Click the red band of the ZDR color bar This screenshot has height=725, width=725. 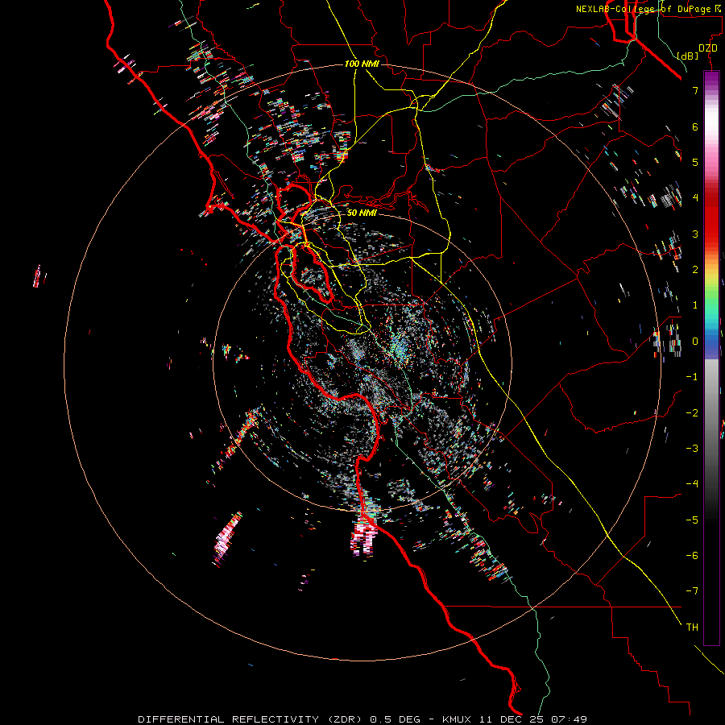click(x=711, y=217)
